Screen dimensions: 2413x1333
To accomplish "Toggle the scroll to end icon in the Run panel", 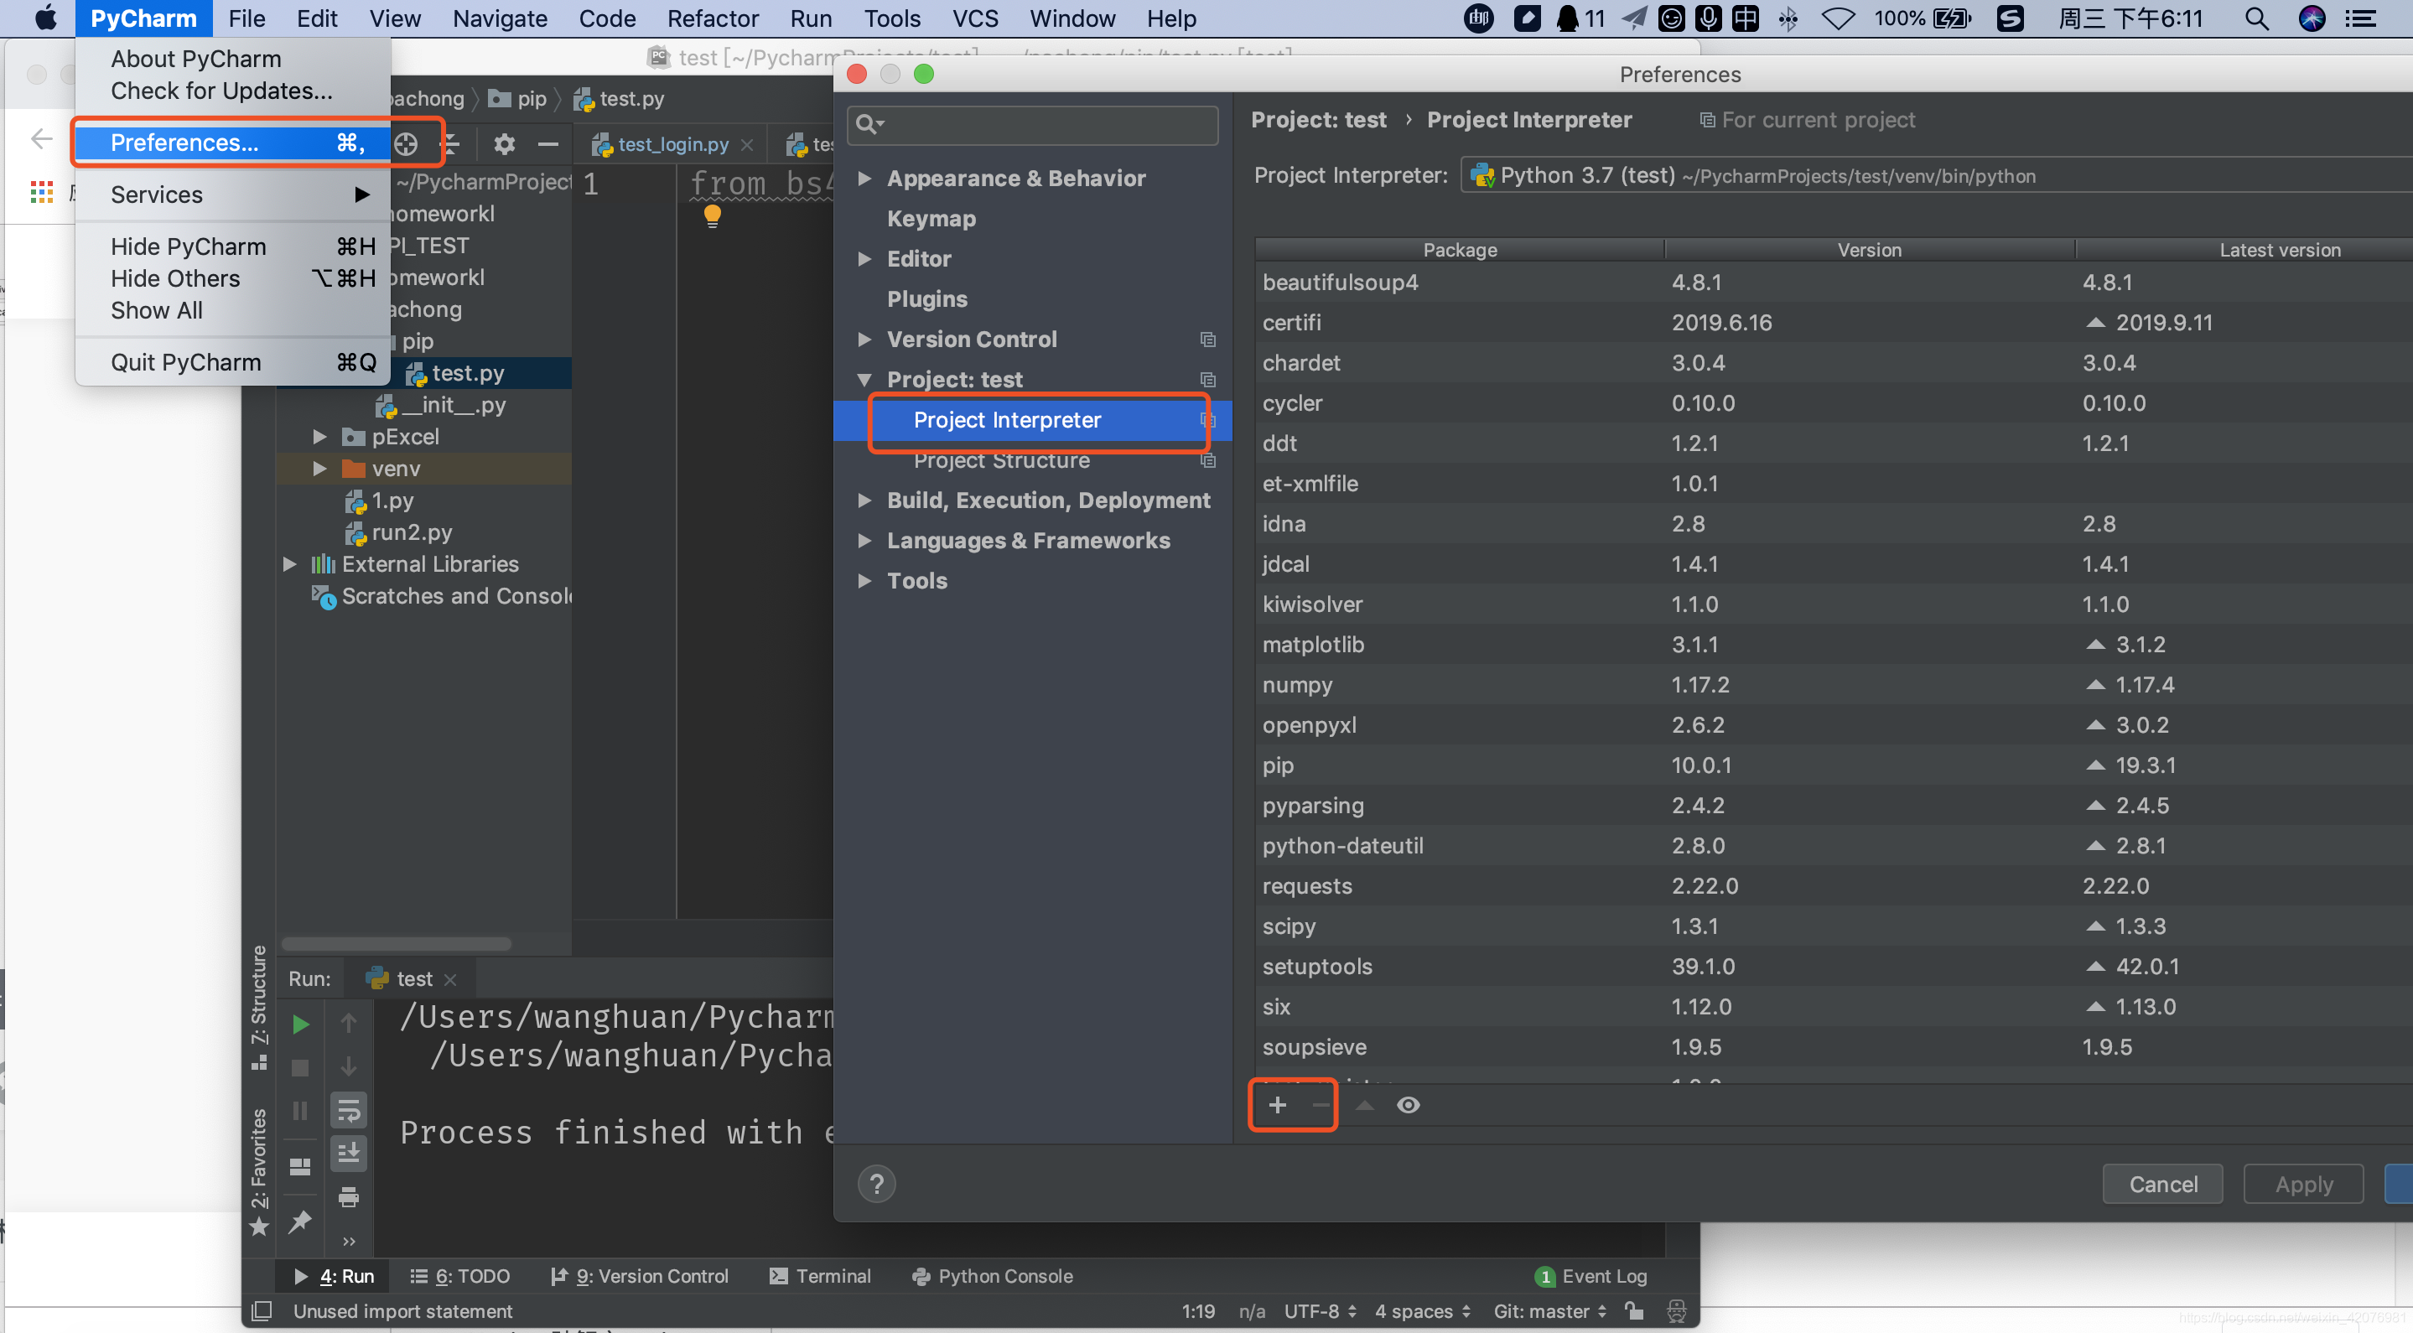I will click(x=349, y=1153).
